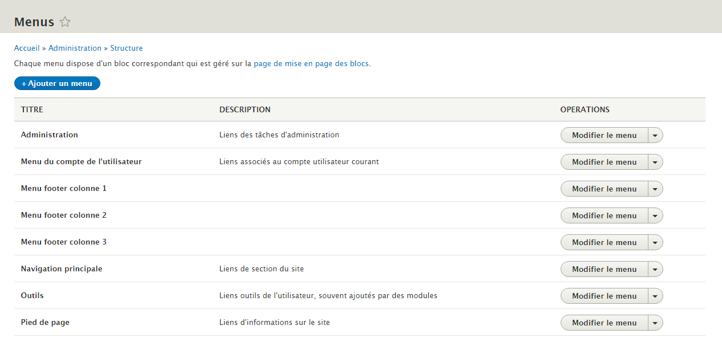722x354 pixels.
Task: Show more operations for Pied de page
Action: coord(655,323)
